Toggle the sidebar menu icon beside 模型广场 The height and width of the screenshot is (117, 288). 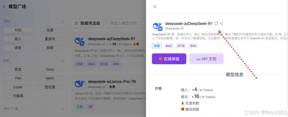[x=4, y=7]
